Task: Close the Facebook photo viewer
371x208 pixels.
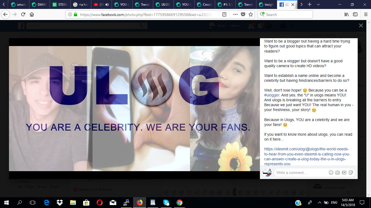Action: tap(361, 25)
